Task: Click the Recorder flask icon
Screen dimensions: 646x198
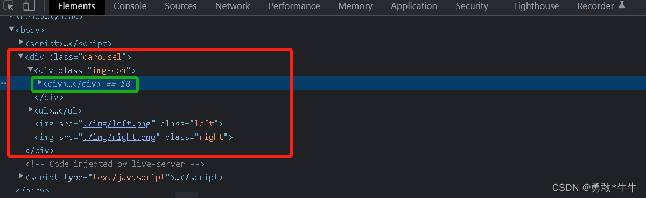Action: point(622,5)
